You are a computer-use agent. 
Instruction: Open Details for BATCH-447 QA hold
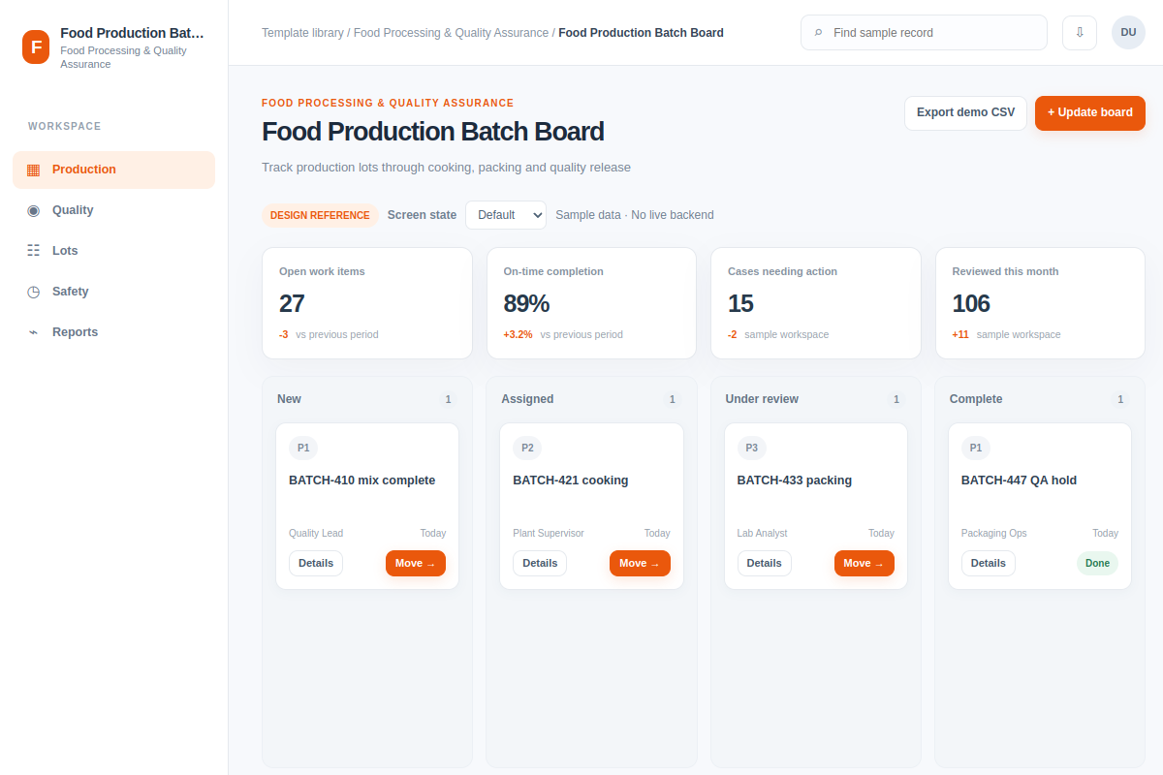pos(989,563)
